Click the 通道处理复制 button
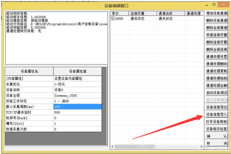The height and width of the screenshot is (154, 231). (x=217, y=71)
